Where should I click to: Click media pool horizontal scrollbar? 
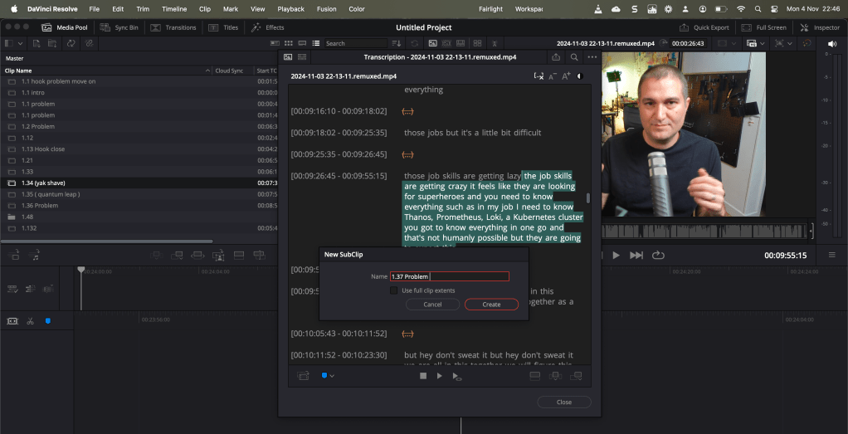107,241
